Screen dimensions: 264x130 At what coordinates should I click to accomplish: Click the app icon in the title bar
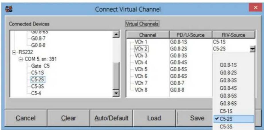pyautogui.click(x=9, y=9)
